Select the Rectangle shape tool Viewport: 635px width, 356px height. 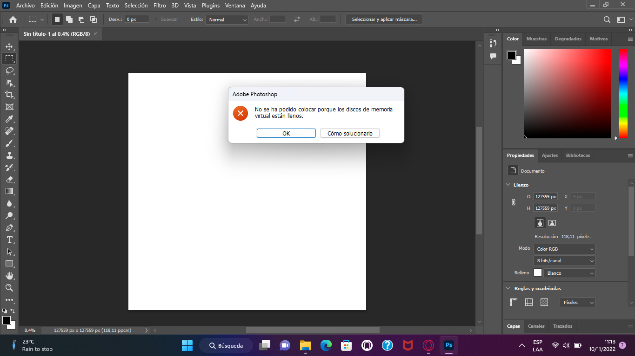[9, 264]
